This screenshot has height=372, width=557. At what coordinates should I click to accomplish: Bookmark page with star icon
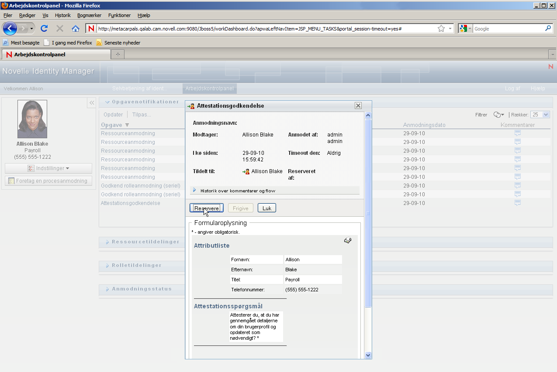441,28
